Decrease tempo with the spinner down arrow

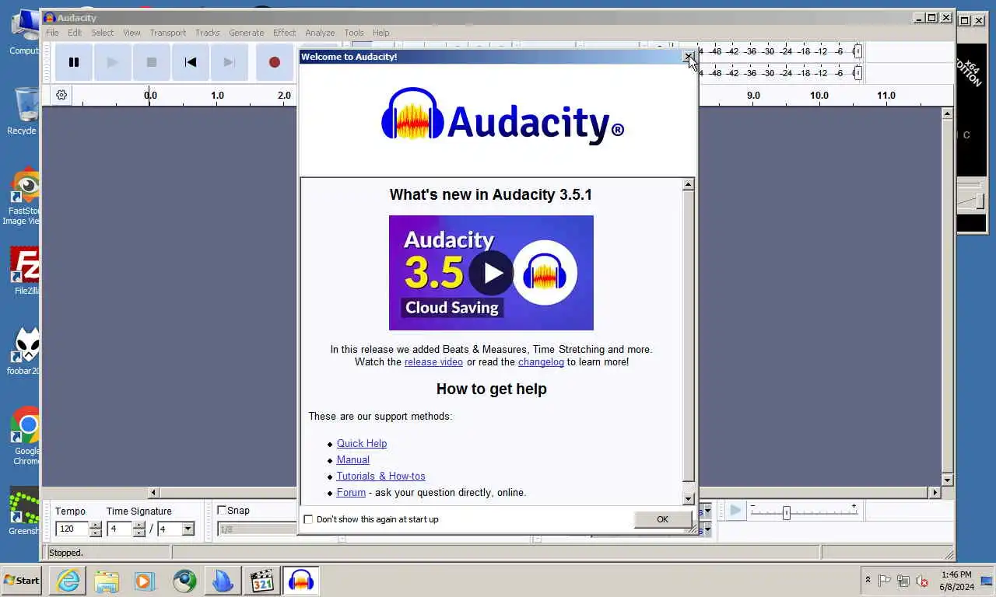point(96,532)
